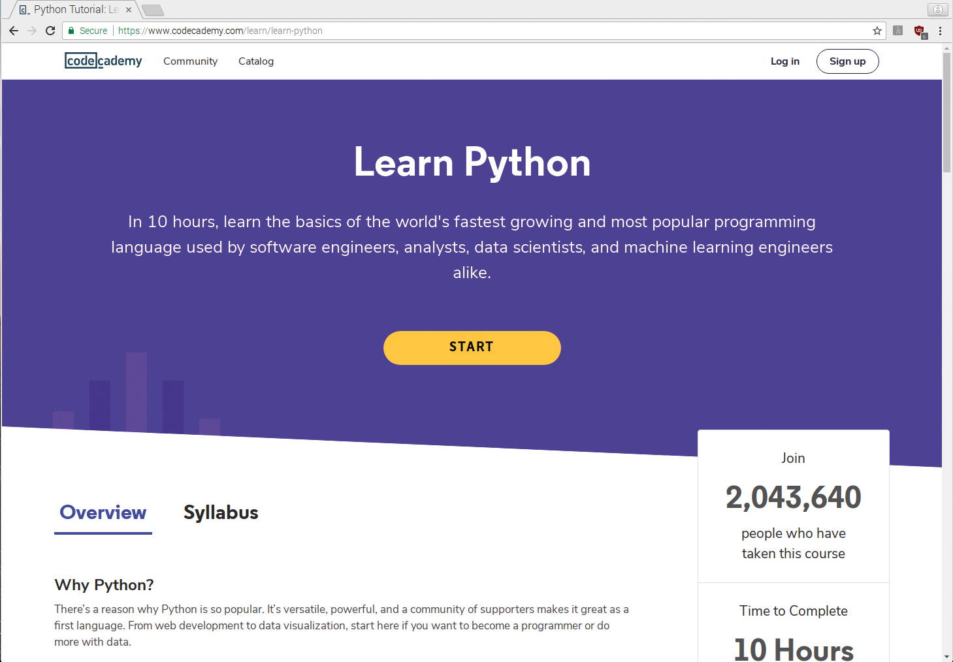
Task: Click the Learn Python heading
Action: point(472,163)
